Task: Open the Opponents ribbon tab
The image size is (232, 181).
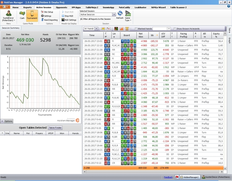Action: (61, 7)
